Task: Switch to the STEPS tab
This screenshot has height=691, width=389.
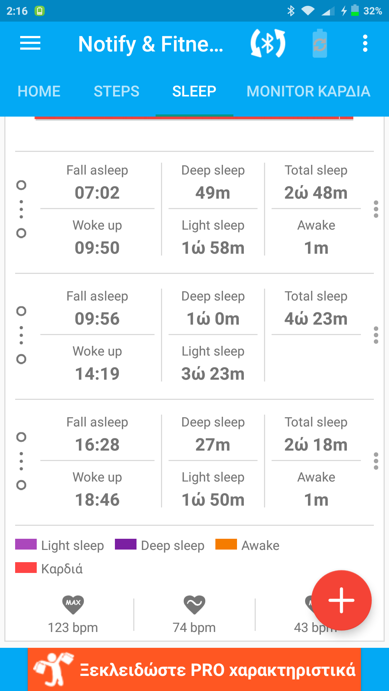Action: click(x=116, y=91)
